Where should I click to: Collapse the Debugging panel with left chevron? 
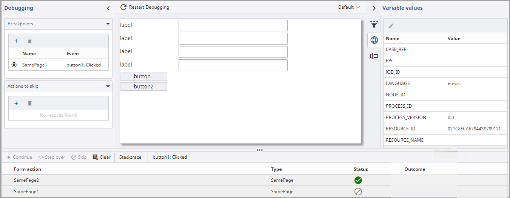[x=108, y=8]
